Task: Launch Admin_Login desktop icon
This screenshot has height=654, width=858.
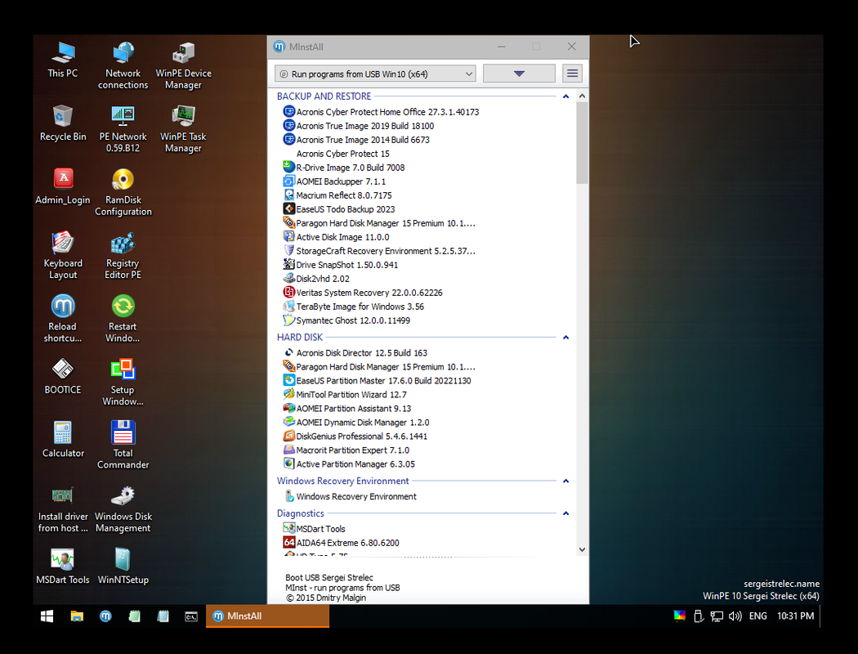Action: point(63,186)
